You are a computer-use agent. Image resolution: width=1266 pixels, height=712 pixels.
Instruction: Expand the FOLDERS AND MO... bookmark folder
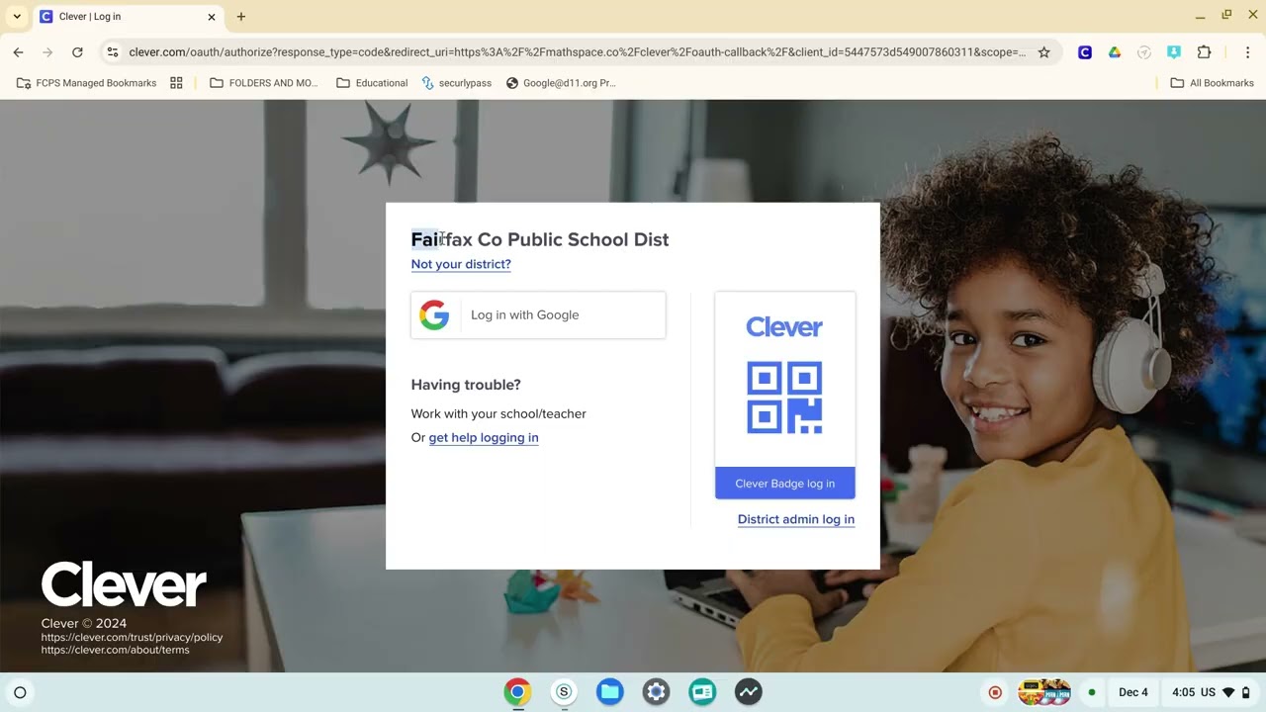[264, 83]
